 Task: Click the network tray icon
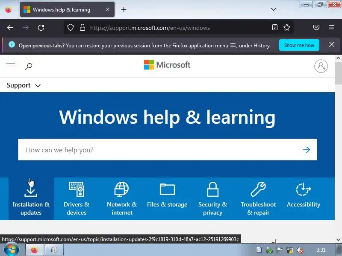290,250
